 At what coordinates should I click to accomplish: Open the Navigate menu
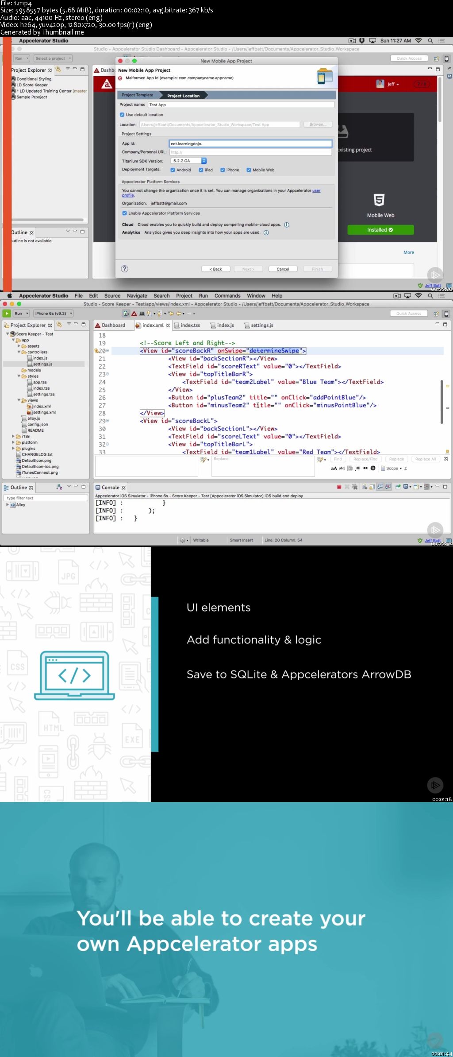[x=137, y=296]
